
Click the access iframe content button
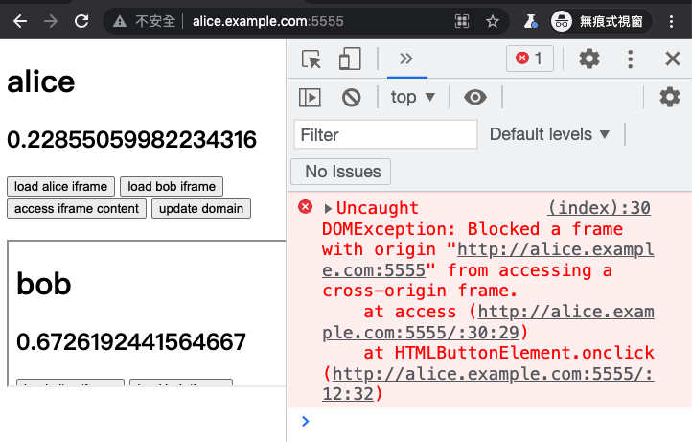pyautogui.click(x=77, y=208)
